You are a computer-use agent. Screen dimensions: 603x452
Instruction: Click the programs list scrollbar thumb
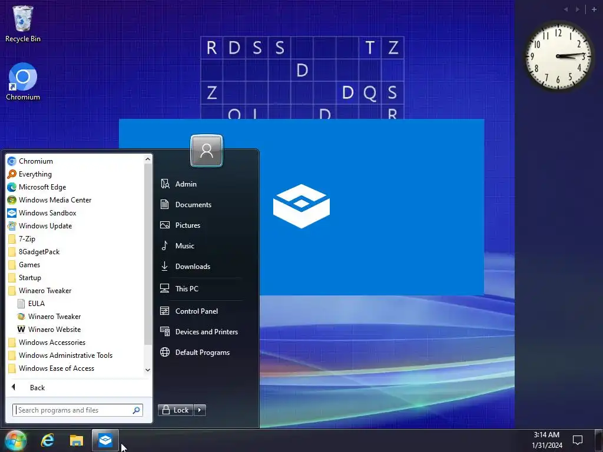click(148, 254)
